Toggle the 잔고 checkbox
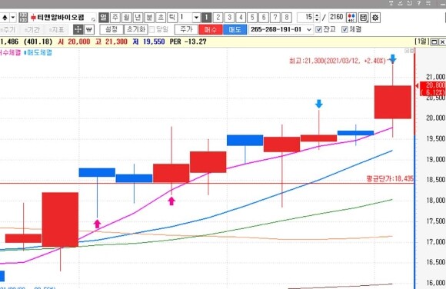 point(319,29)
